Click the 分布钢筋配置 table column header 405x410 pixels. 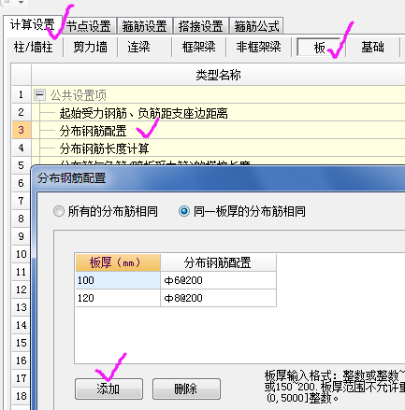218,262
